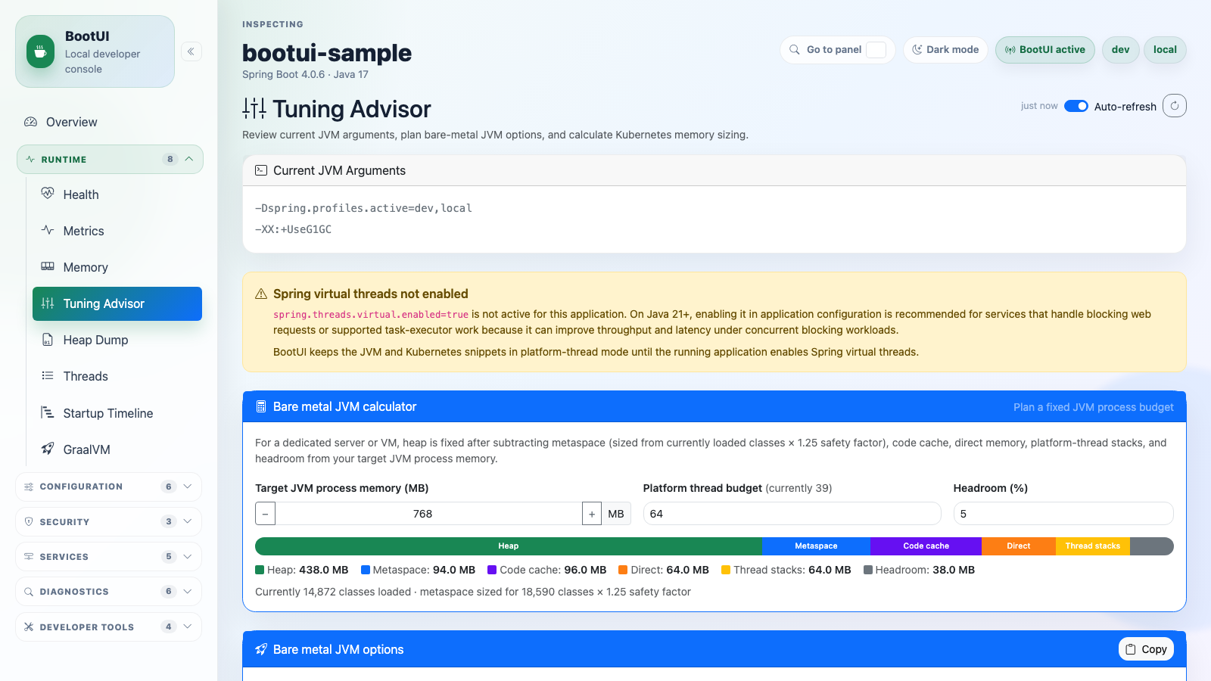Focus the Platform thread budget field
This screenshot has height=681, width=1211.
pyautogui.click(x=792, y=514)
